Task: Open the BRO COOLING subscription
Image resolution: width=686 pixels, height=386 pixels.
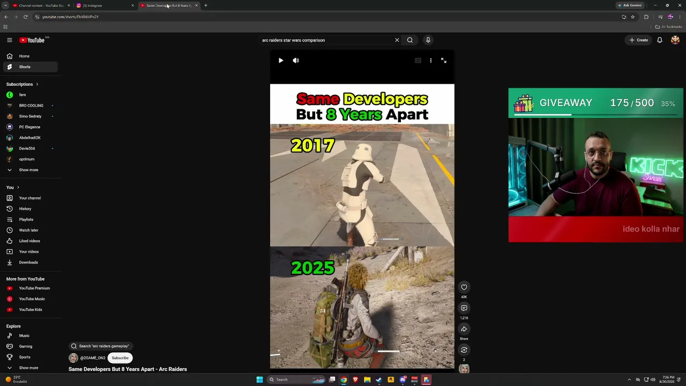Action: [x=31, y=106]
